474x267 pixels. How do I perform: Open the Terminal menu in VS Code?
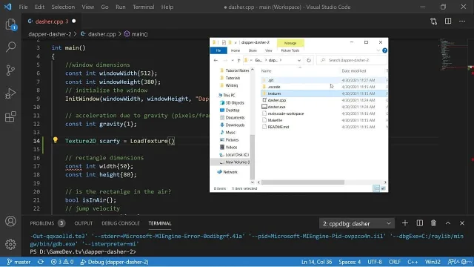143,7
